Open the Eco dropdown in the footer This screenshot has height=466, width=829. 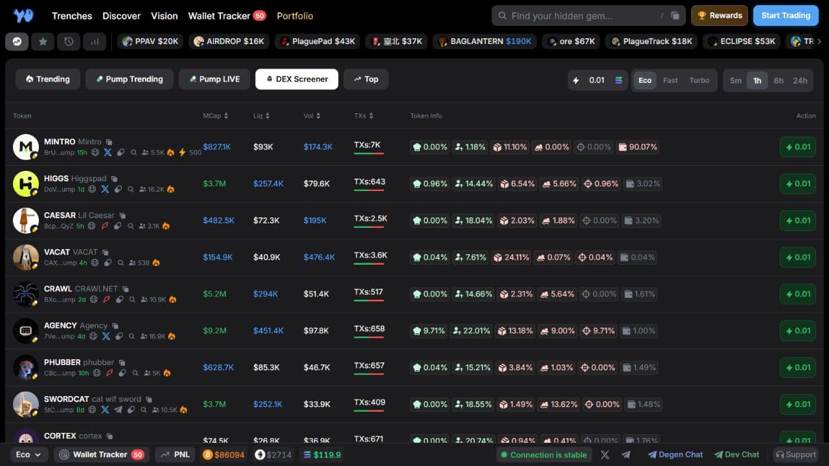[28, 455]
